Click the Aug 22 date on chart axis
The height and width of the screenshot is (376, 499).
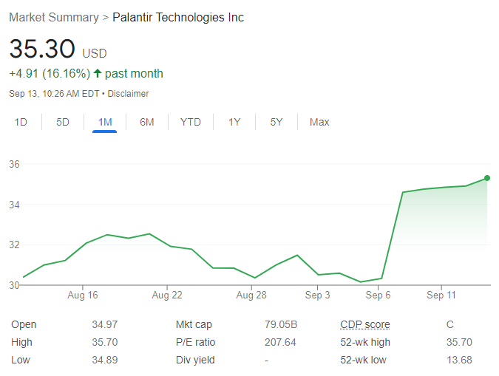click(x=167, y=295)
